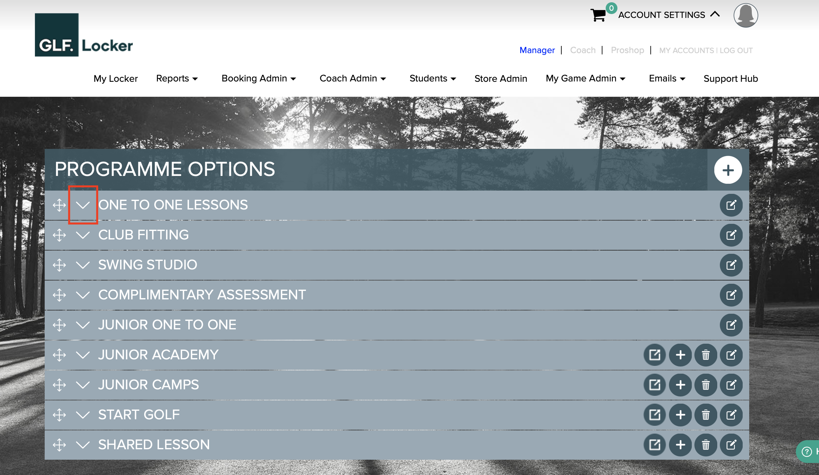Edit the Club Fitting programme
The width and height of the screenshot is (819, 475).
click(x=731, y=235)
